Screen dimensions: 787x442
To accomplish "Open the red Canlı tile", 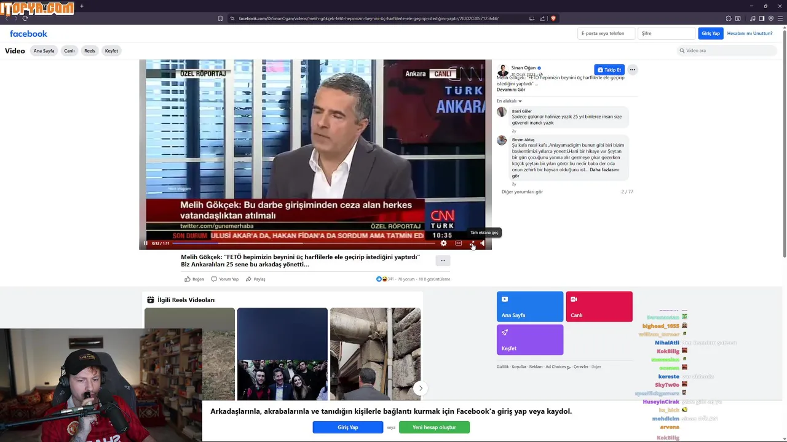I will coord(599,306).
